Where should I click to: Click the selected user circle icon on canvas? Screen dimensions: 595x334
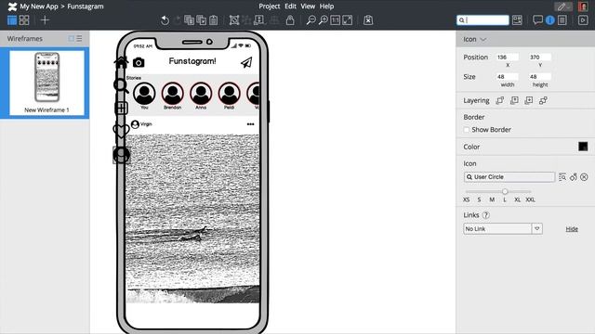coord(122,155)
